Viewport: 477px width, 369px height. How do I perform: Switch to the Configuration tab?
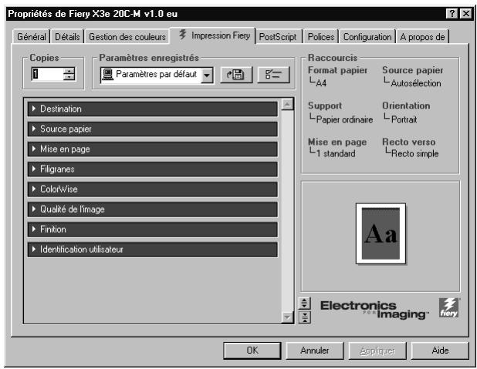pos(367,37)
